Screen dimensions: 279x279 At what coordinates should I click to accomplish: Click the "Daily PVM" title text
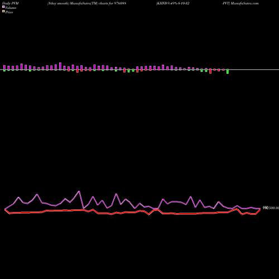(x=11, y=3)
